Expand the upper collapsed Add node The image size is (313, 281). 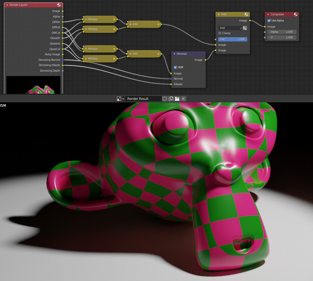131,24
